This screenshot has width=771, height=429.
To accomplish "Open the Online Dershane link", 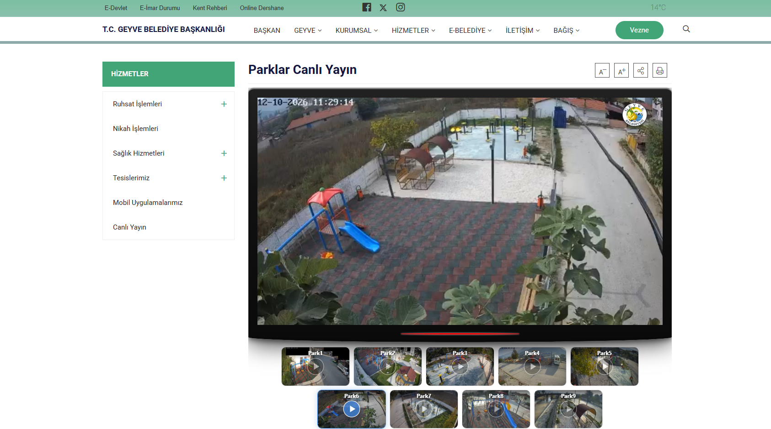I will click(262, 8).
